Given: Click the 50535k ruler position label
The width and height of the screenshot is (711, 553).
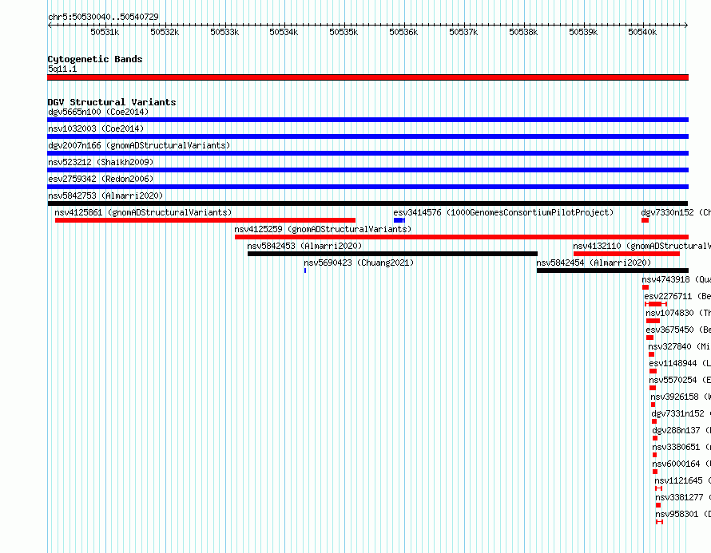Looking at the screenshot, I should tap(344, 32).
